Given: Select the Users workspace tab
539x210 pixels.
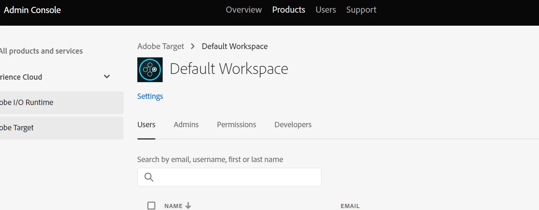Looking at the screenshot, I should pos(146,125).
